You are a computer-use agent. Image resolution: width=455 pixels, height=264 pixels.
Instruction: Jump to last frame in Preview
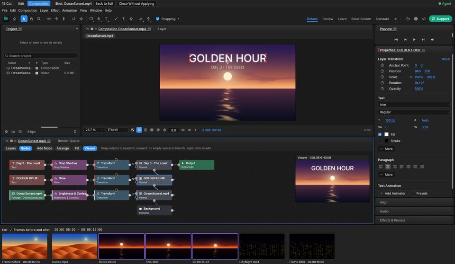coord(432,40)
